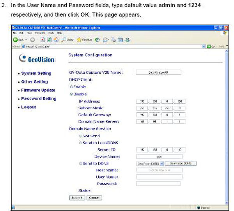Open the Mail button dropdown arrow
Screen dimensions: 234x211
[109, 40]
